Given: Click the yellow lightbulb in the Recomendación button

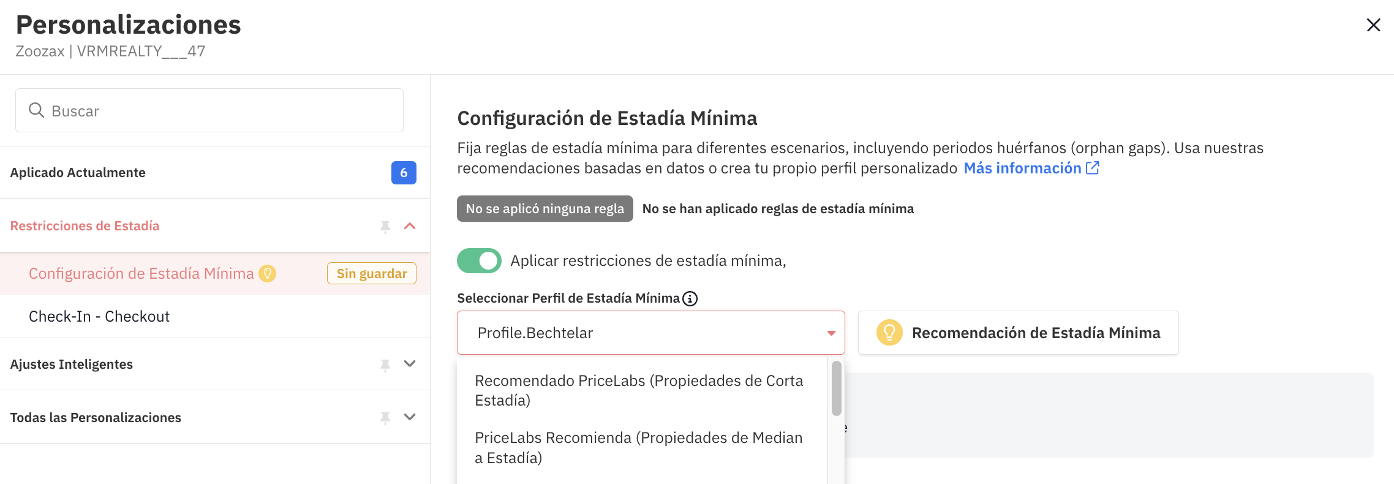Looking at the screenshot, I should 889,333.
